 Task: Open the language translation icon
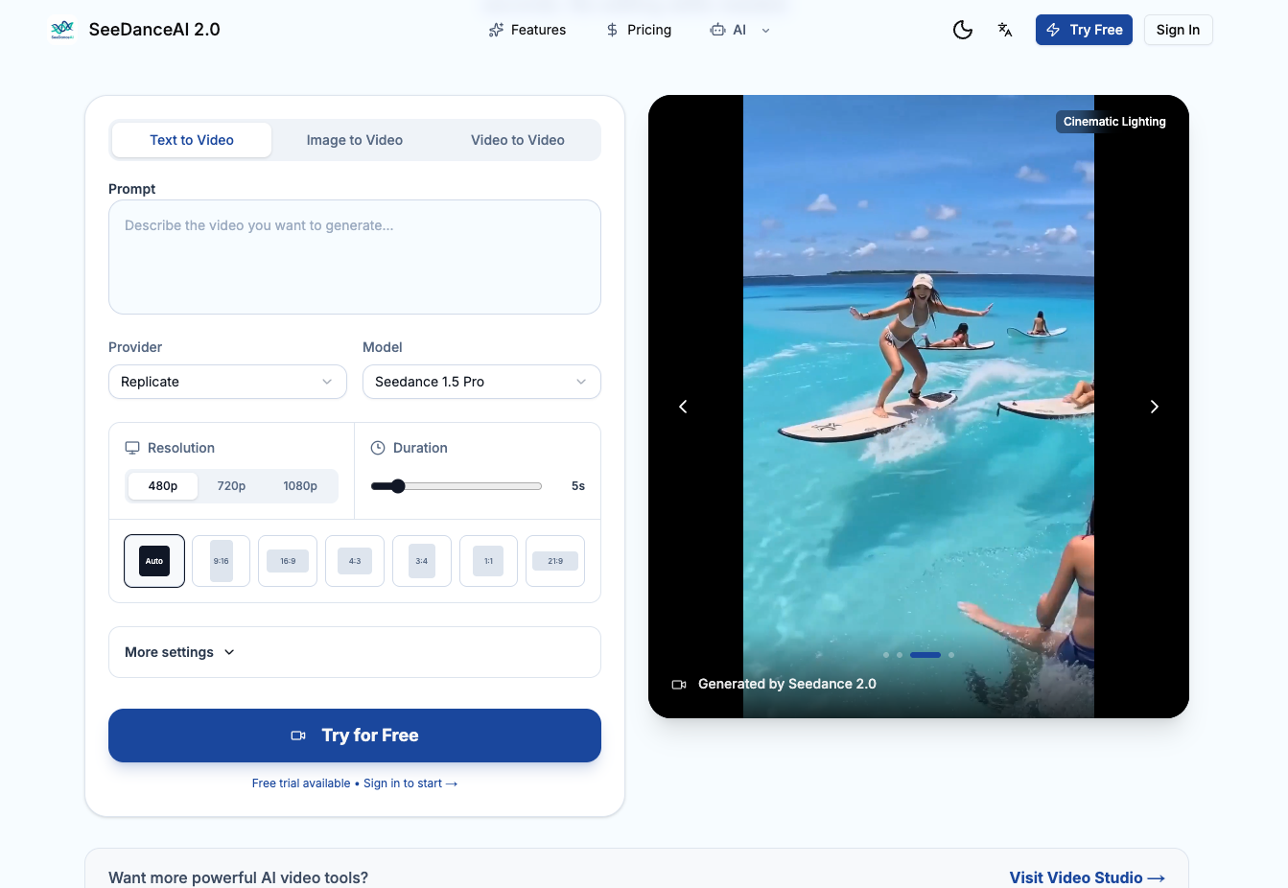[1004, 30]
